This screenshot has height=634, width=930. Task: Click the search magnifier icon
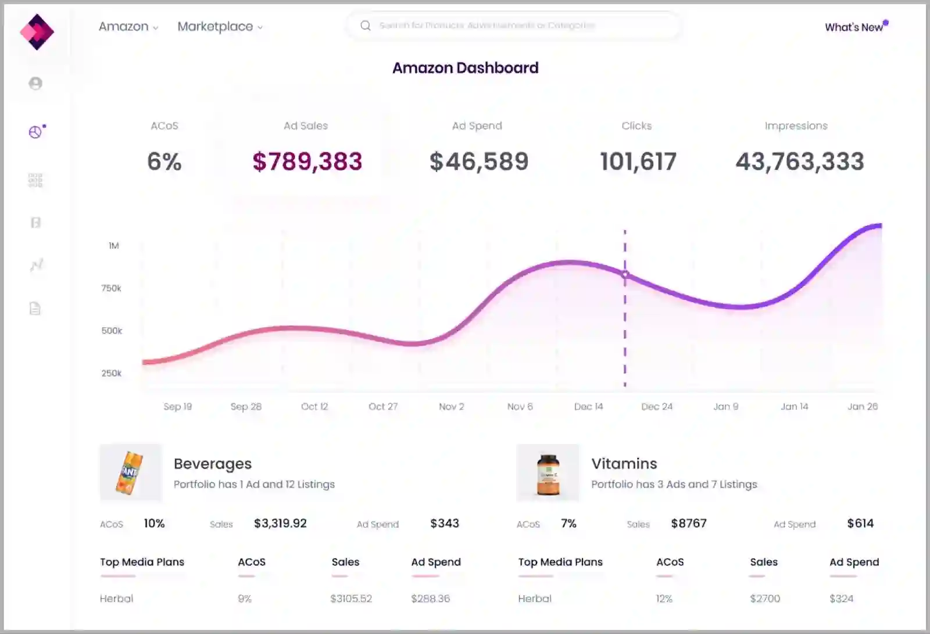366,26
